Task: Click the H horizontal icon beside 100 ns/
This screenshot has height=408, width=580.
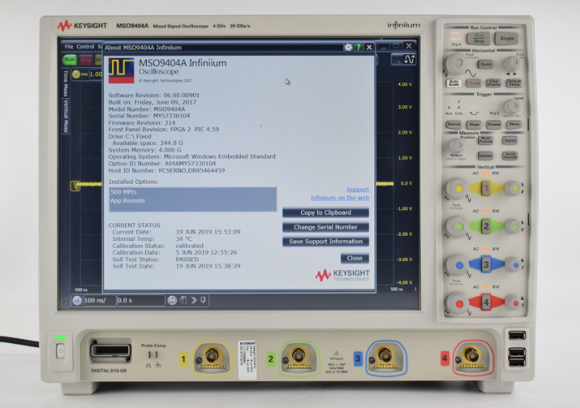Action: (x=76, y=300)
